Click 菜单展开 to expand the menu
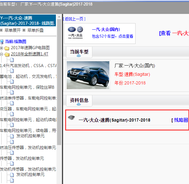 click(13, 30)
